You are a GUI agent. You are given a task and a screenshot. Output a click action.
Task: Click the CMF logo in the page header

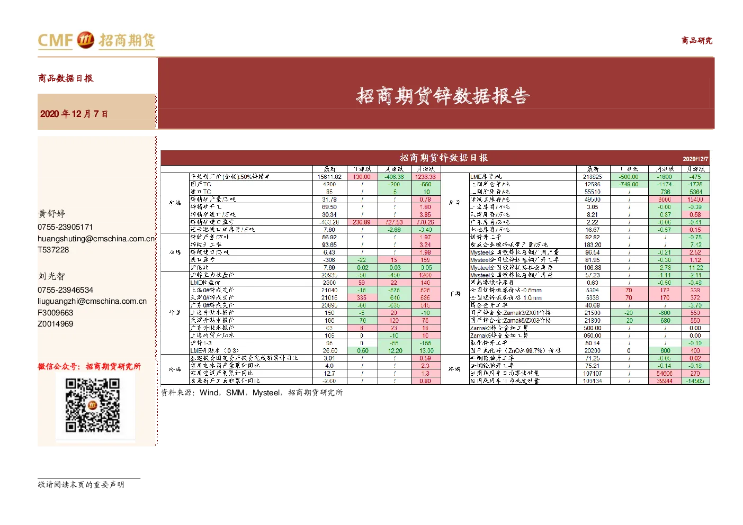pos(96,40)
